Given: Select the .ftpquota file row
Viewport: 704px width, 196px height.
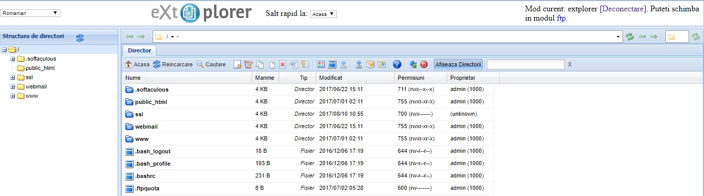Looking at the screenshot, I should (x=308, y=188).
